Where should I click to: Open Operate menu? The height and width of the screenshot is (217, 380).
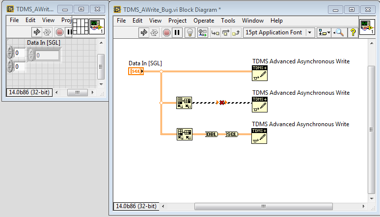pos(204,21)
